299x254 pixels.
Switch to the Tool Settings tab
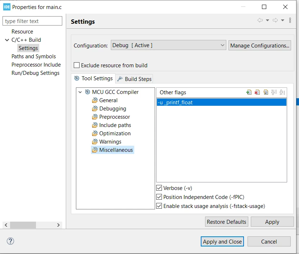click(x=94, y=78)
